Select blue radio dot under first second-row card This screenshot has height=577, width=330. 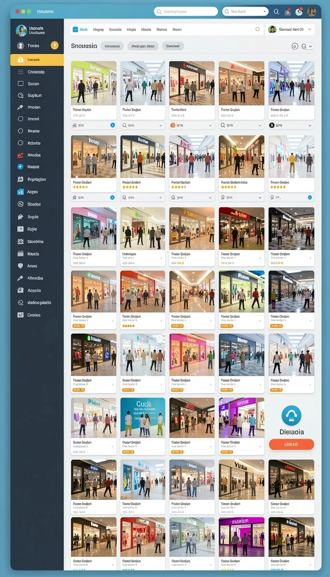pos(113,197)
